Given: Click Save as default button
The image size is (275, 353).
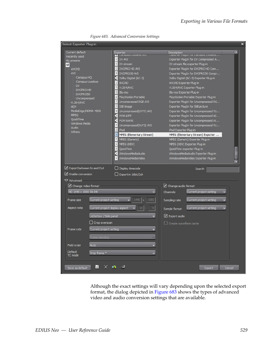Looking at the screenshot, I should click(78, 268).
